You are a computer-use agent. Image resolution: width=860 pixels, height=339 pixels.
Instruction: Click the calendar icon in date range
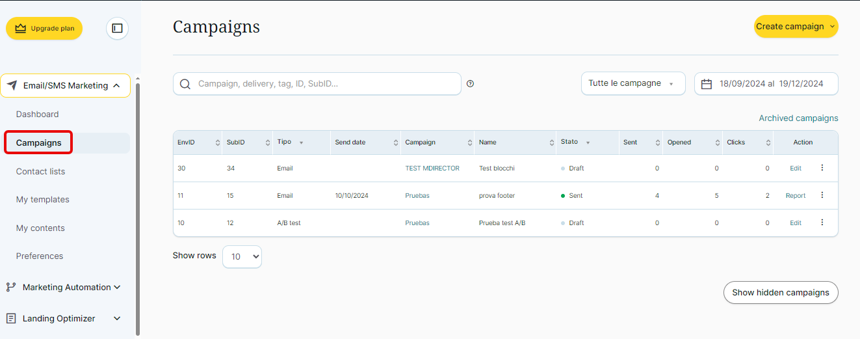707,84
